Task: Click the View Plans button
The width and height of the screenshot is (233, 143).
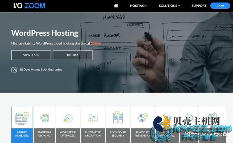Action: click(x=31, y=55)
